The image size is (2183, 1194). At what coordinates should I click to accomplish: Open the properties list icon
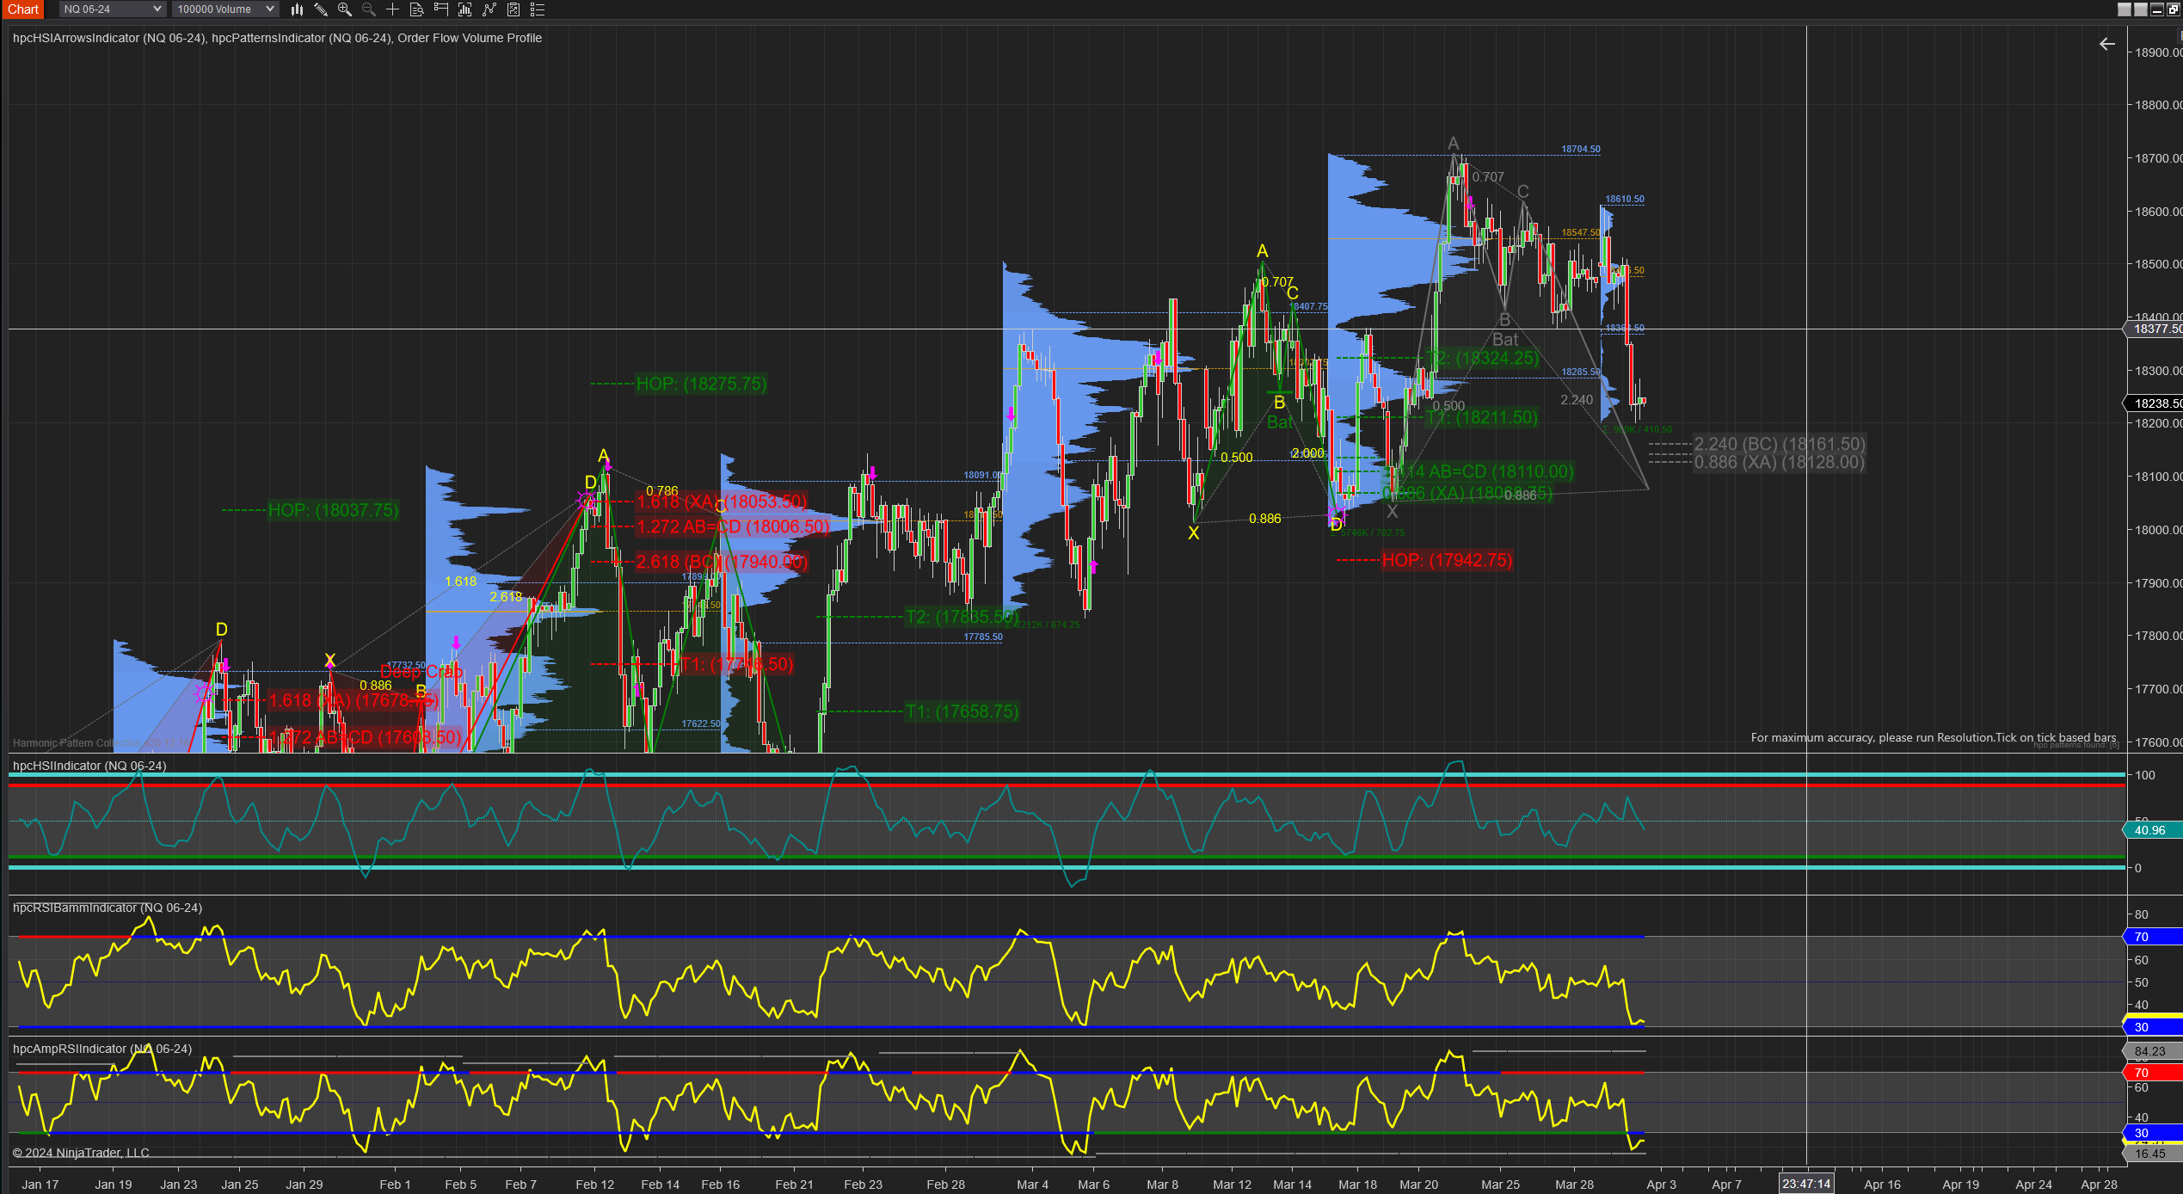[x=538, y=9]
